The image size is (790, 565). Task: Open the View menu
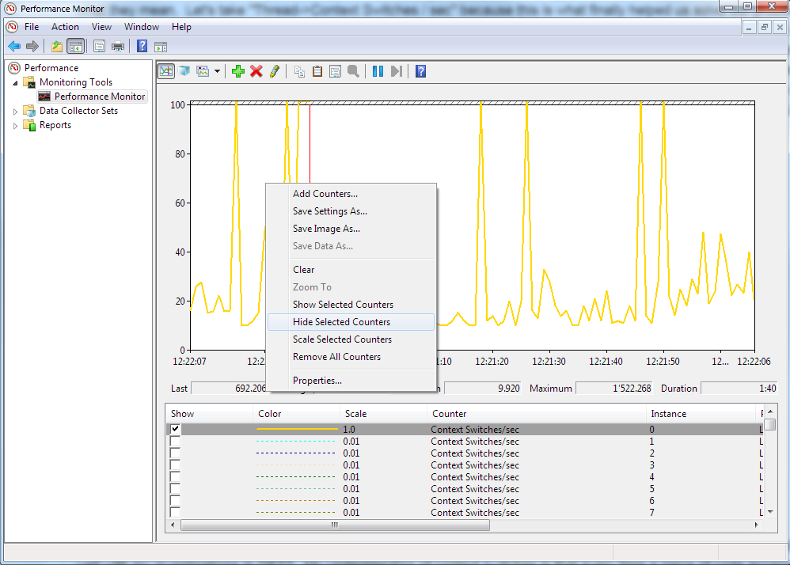tap(101, 27)
